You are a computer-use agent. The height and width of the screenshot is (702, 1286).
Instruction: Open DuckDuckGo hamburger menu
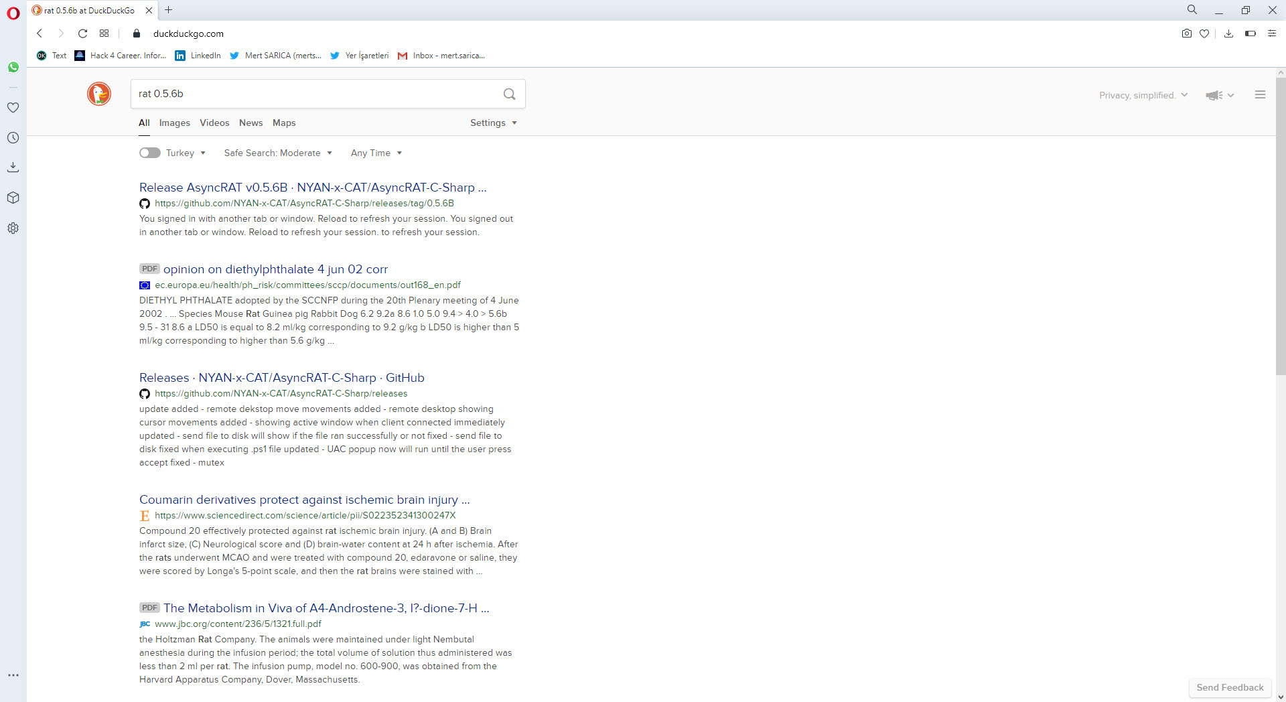coord(1260,95)
